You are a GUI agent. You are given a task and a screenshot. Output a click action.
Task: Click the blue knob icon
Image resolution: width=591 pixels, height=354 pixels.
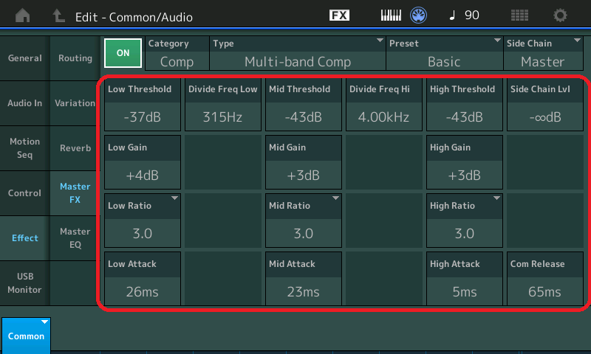pyautogui.click(x=420, y=15)
